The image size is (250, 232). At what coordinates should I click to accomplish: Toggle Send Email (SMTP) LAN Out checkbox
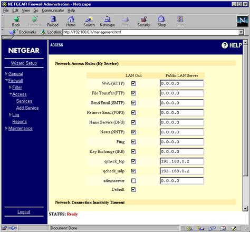pos(133,103)
